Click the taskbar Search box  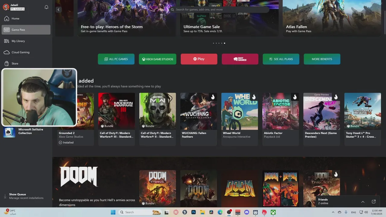(x=140, y=212)
